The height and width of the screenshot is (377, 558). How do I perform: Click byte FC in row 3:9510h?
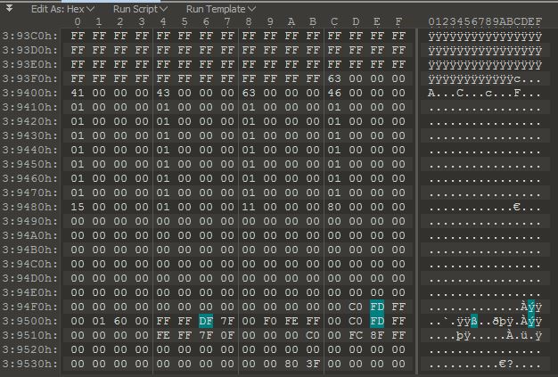coord(356,335)
